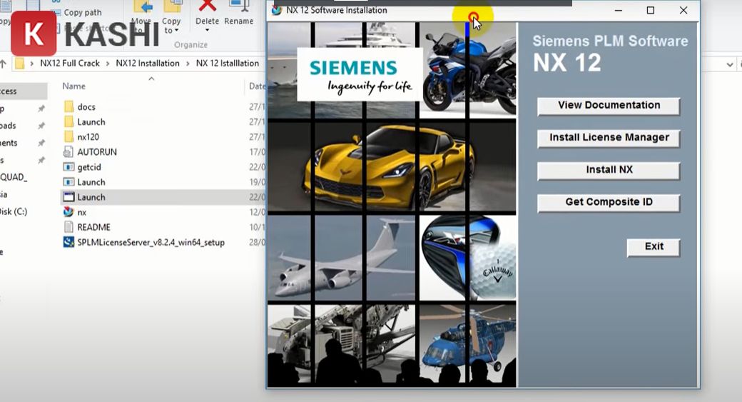Maximize the NX 12 Software Installation window

click(650, 11)
